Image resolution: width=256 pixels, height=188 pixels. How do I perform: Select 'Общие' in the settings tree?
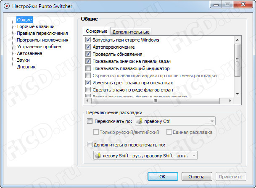[24, 20]
